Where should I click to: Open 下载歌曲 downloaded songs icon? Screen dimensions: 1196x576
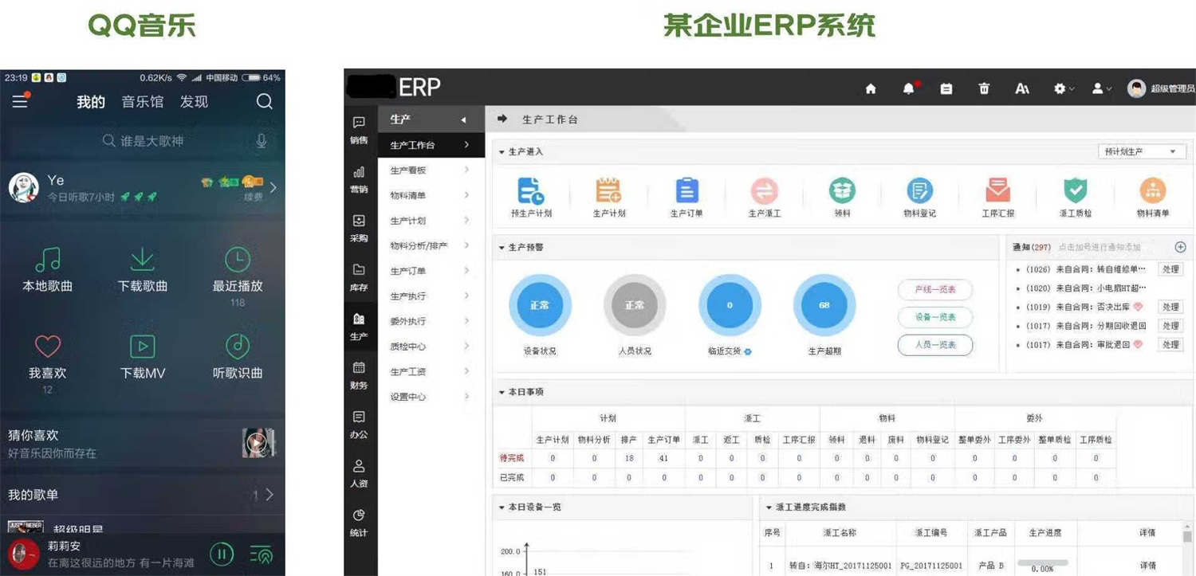(143, 260)
